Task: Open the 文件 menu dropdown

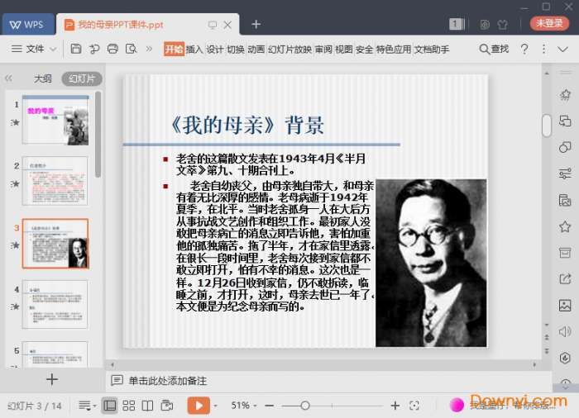Action: [34, 50]
